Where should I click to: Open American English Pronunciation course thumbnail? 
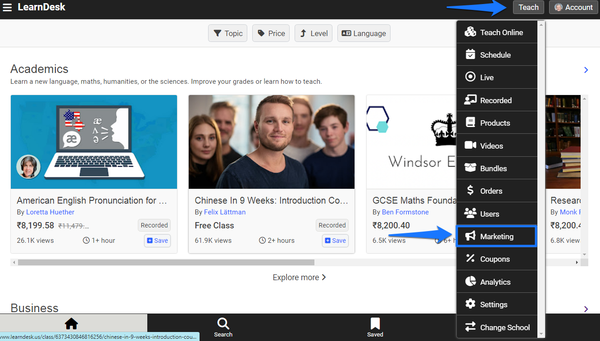[x=94, y=142]
